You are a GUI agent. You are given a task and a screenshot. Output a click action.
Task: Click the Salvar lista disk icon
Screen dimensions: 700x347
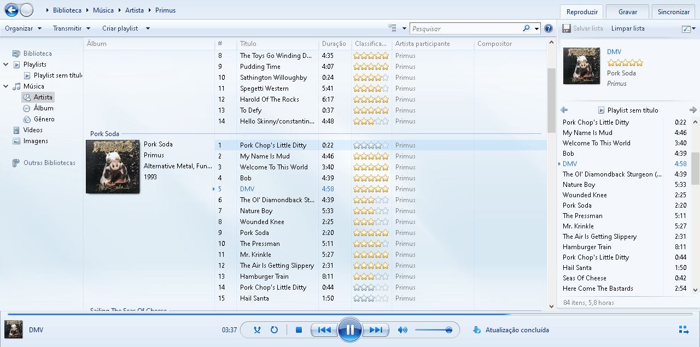(567, 28)
